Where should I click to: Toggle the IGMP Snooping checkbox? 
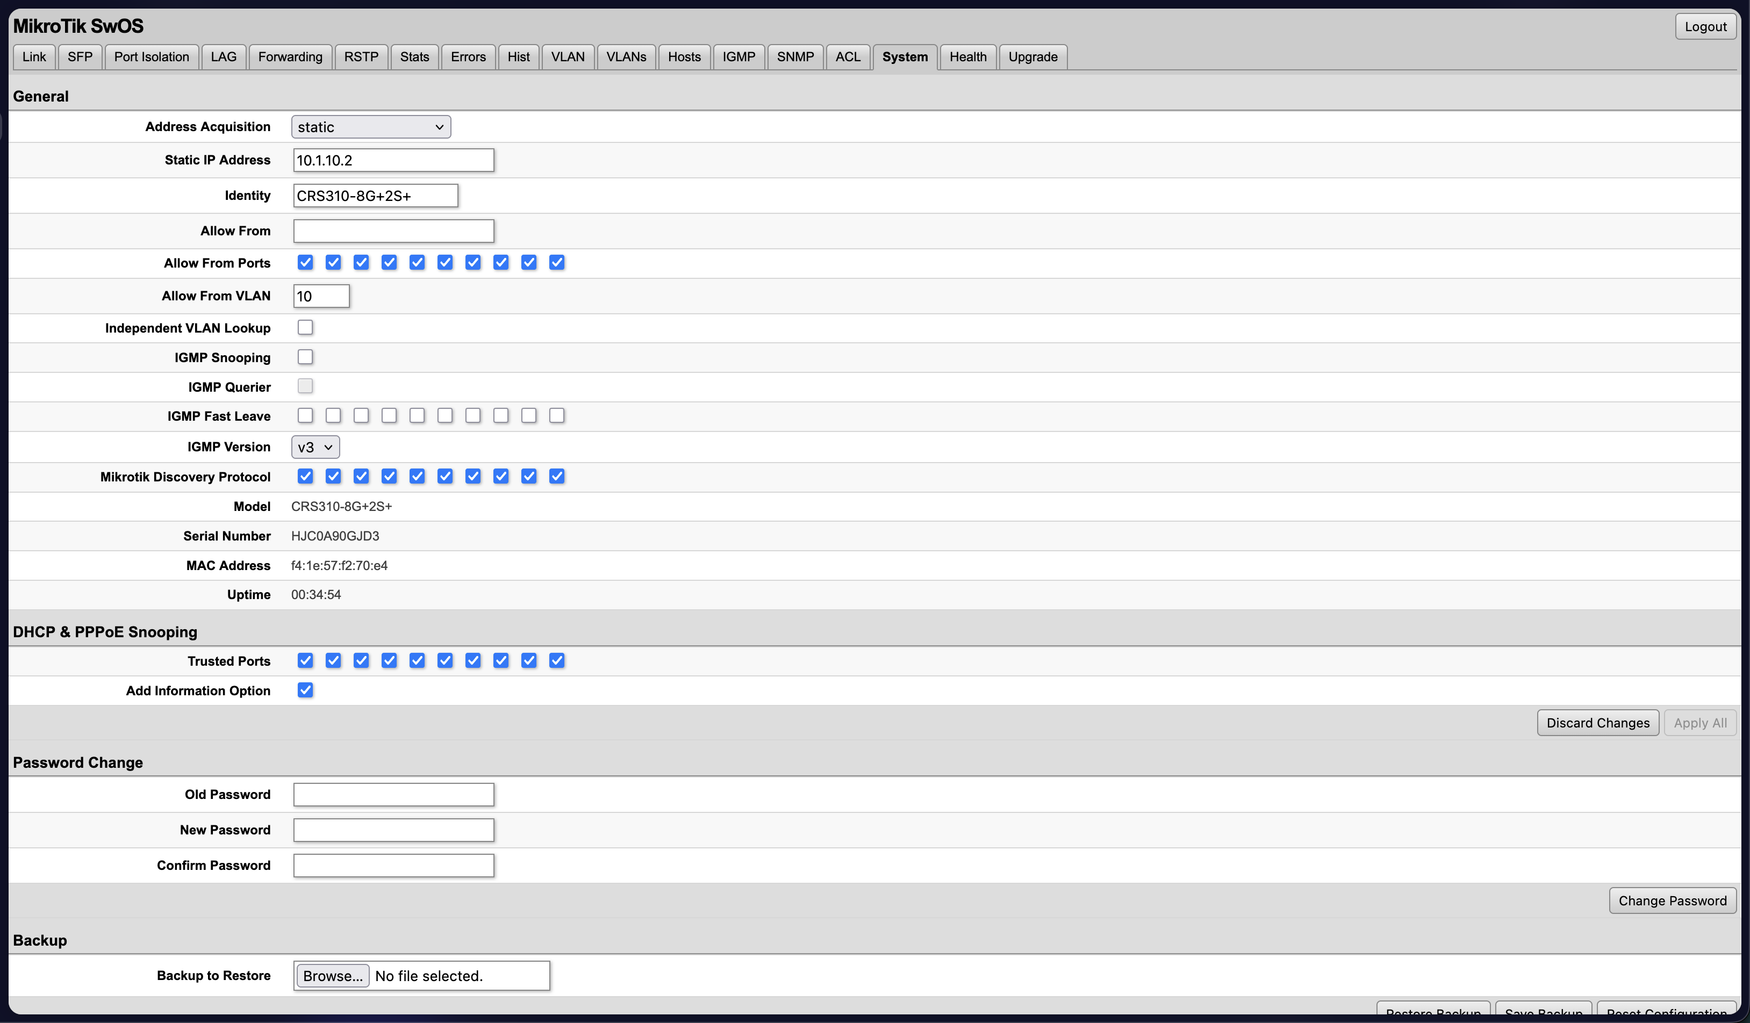pos(305,357)
